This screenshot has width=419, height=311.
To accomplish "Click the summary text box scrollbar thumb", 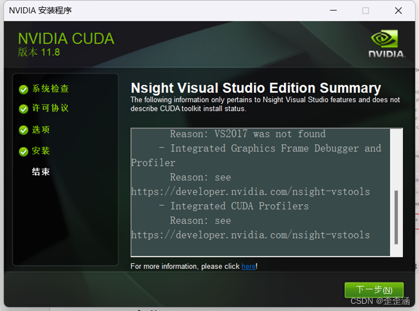I will pos(396,217).
